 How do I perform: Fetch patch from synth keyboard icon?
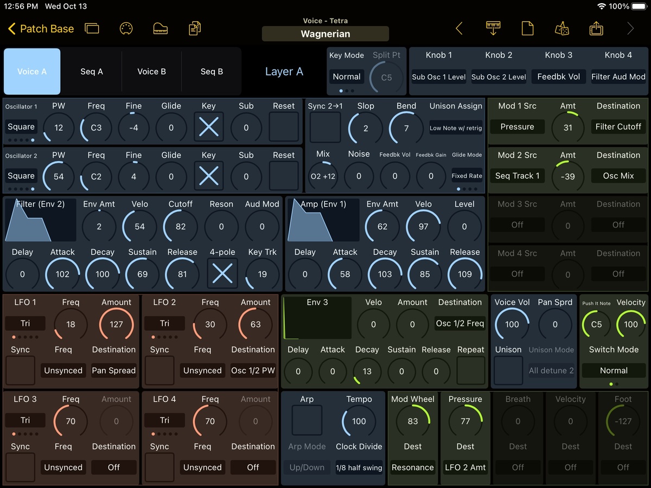tap(493, 28)
